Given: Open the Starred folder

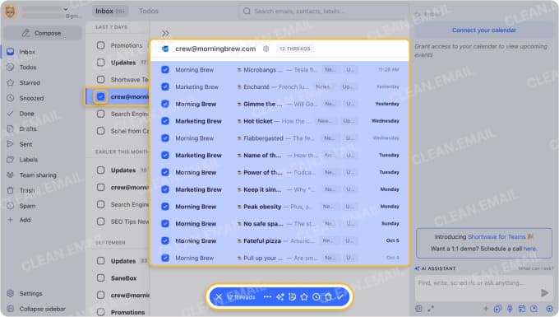Looking at the screenshot, I should tap(30, 83).
